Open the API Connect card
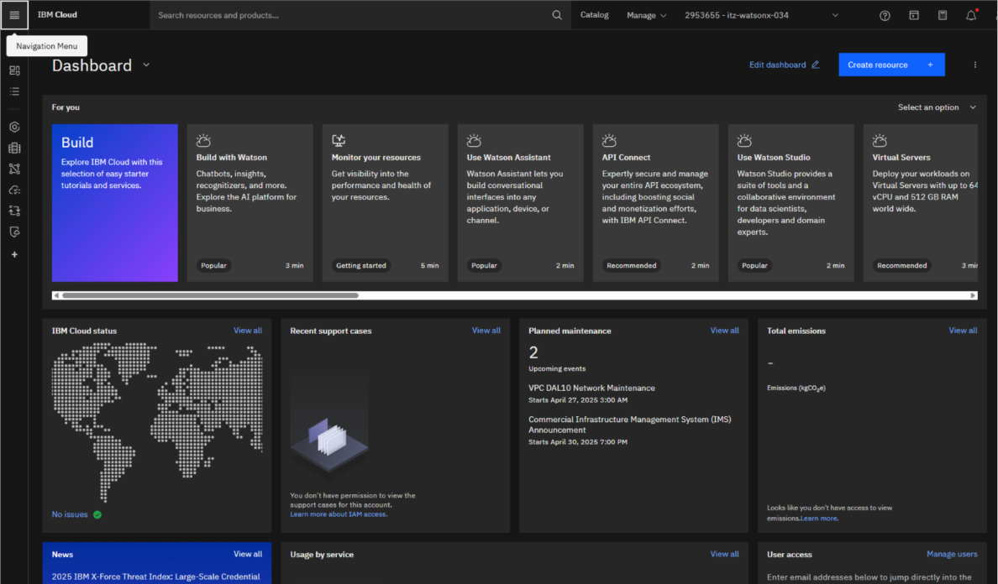This screenshot has width=998, height=584. [655, 203]
